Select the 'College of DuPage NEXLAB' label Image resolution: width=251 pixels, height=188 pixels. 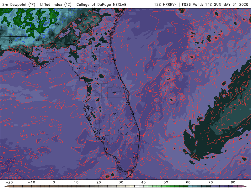tap(101, 4)
